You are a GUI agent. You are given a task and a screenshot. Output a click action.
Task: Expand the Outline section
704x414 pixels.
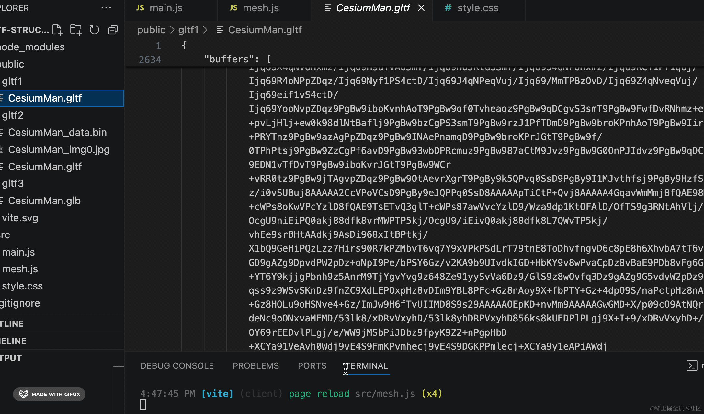click(62, 323)
